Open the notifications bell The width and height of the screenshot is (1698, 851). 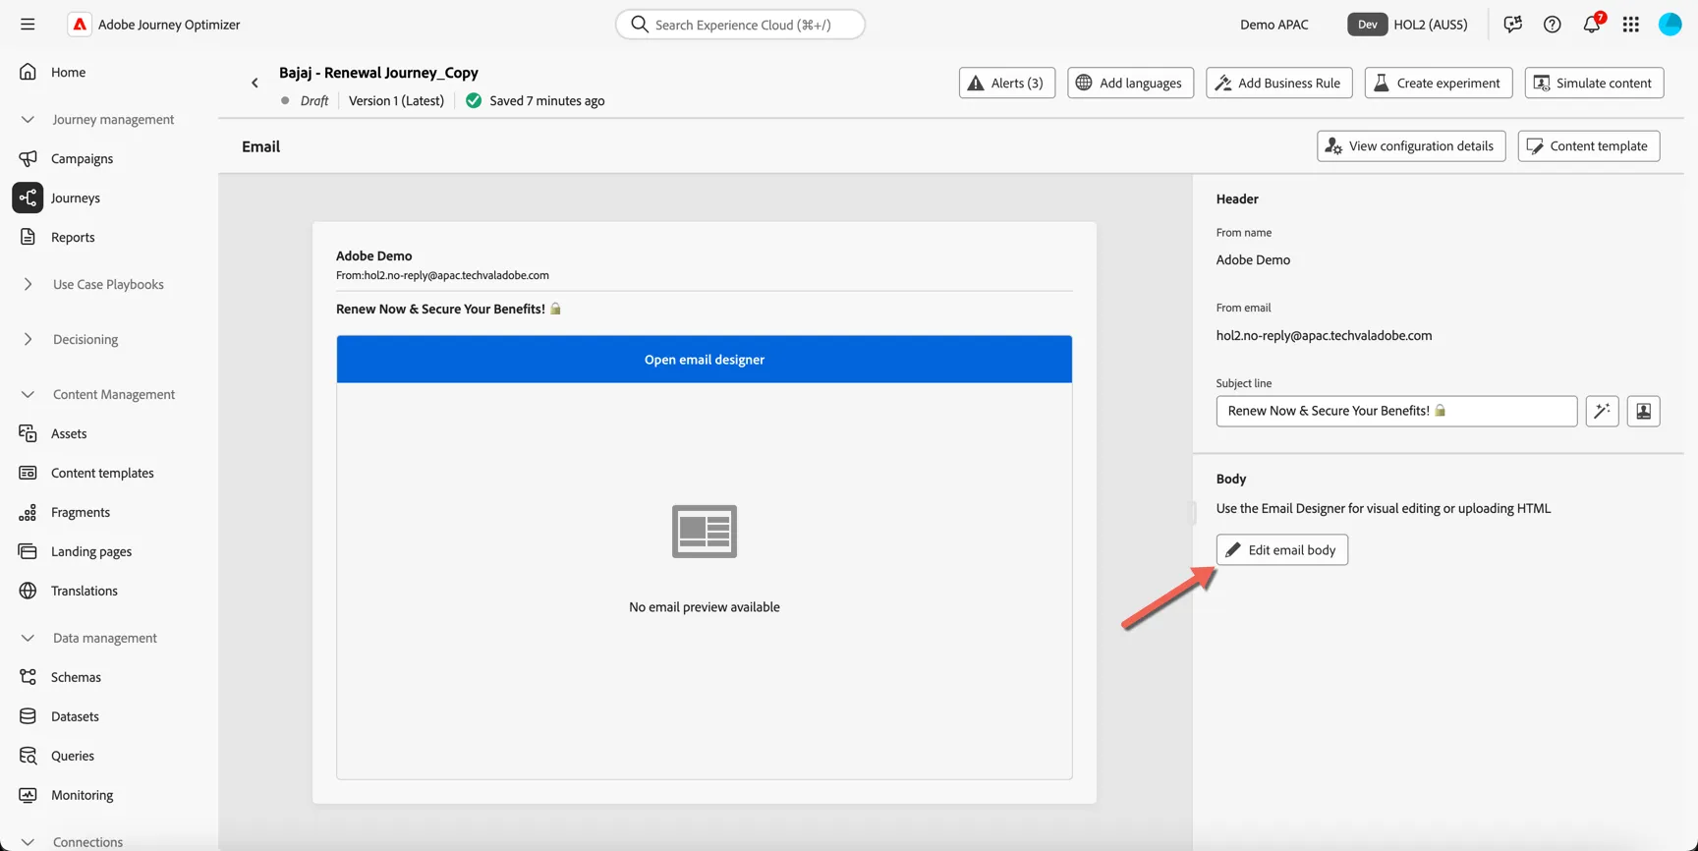[1592, 25]
